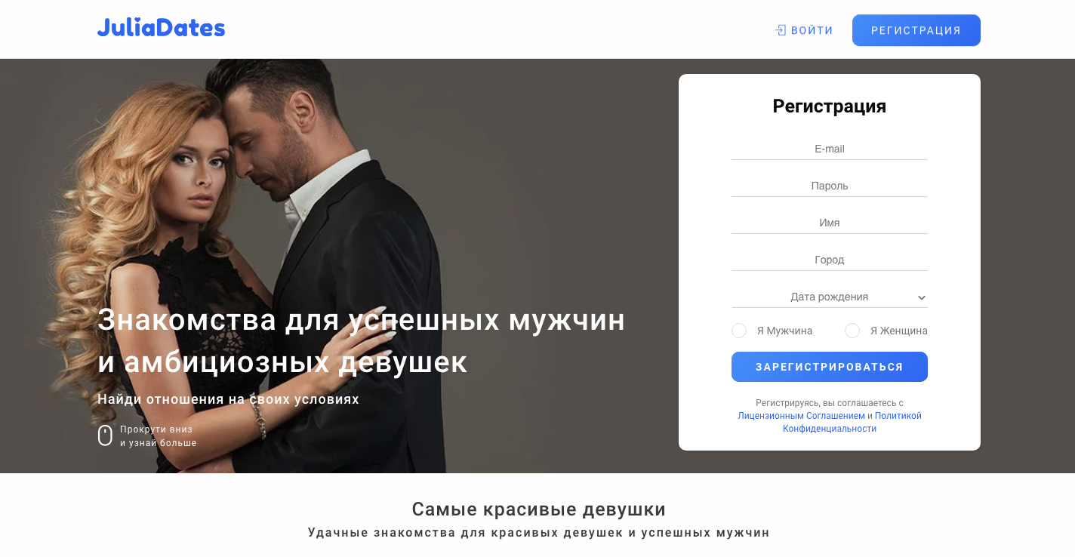
Task: Click the Прокрути вниз и узнай больше text
Action: [x=158, y=436]
